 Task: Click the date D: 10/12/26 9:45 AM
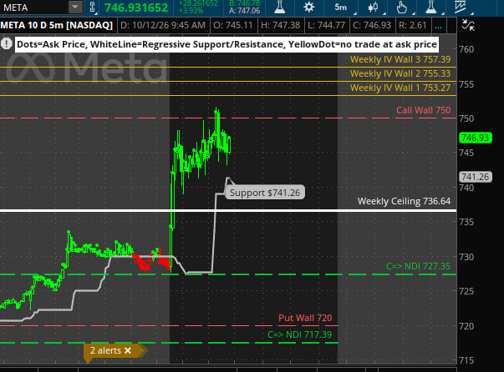[163, 25]
